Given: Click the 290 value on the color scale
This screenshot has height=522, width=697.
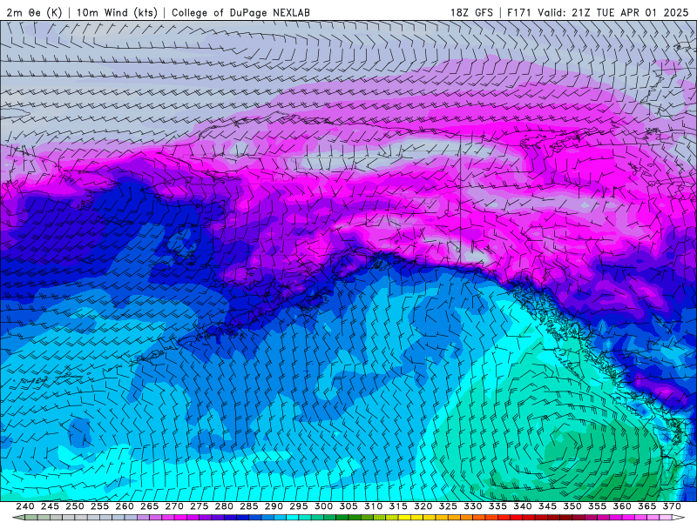Looking at the screenshot, I should pyautogui.click(x=274, y=506).
